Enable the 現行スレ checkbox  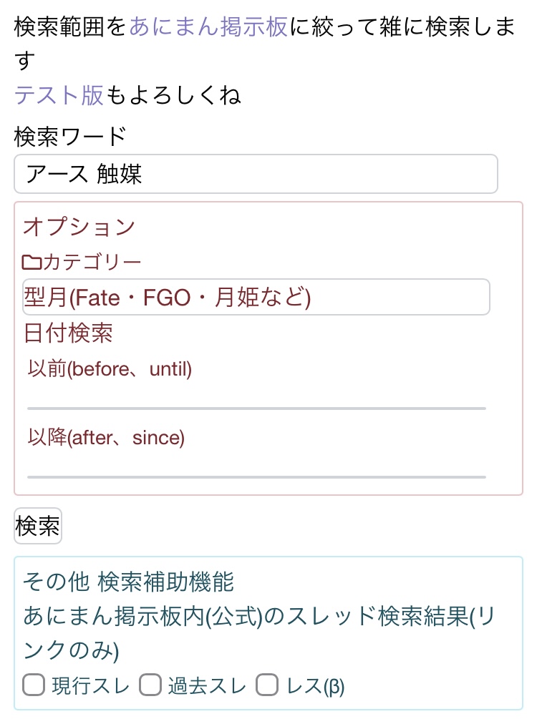click(34, 686)
